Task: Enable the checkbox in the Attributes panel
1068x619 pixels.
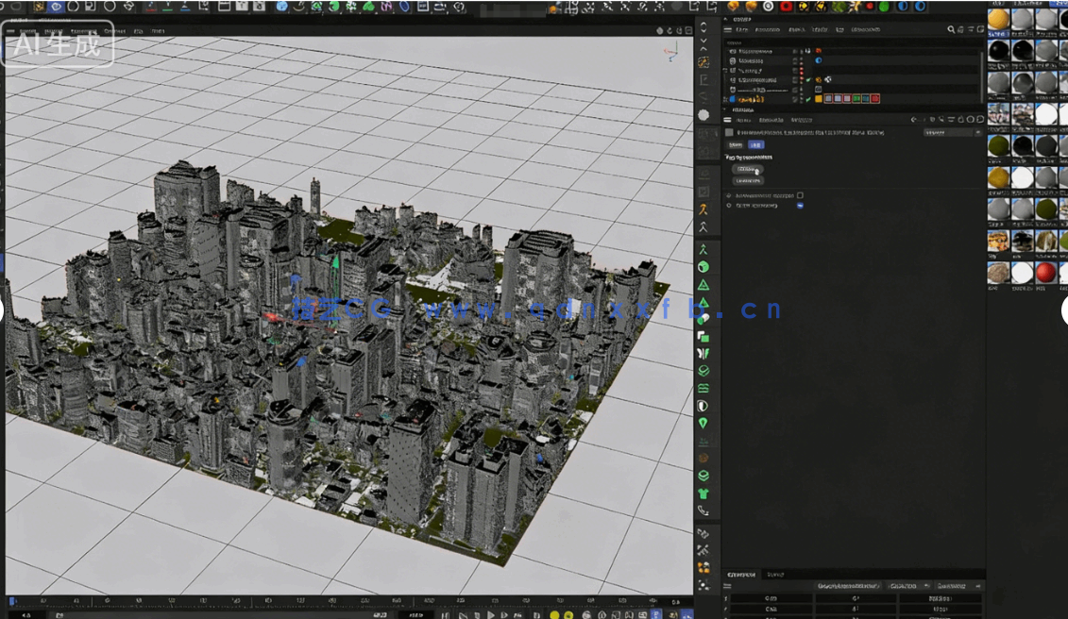Action: (799, 195)
